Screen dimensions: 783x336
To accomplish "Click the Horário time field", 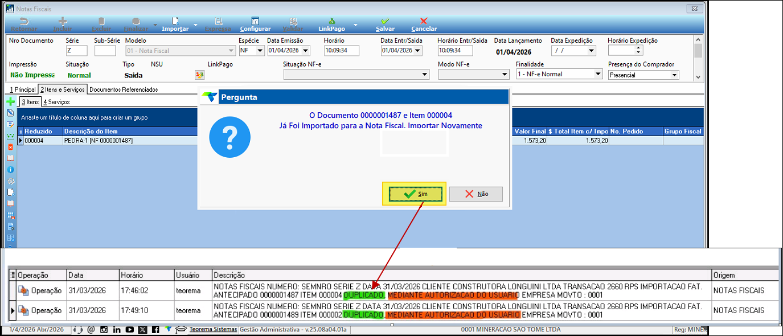I will tap(342, 50).
